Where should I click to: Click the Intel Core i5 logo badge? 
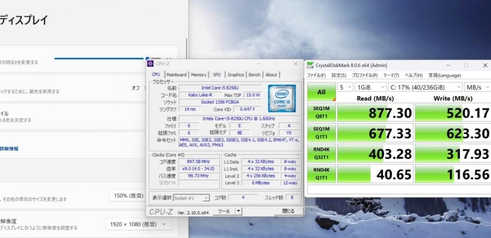click(x=282, y=98)
